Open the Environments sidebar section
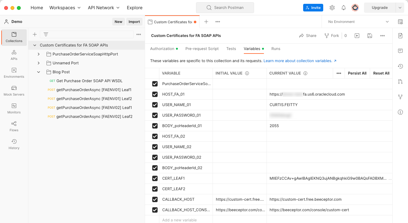This screenshot has height=223, width=408. 14,73
